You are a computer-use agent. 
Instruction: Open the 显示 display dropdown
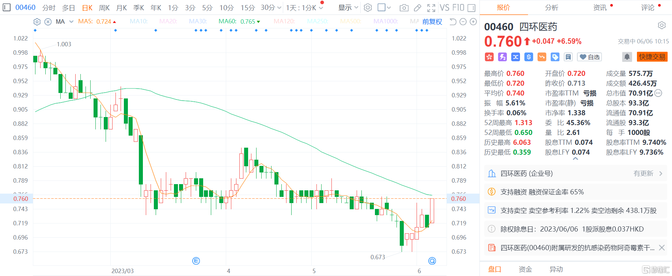[x=348, y=8]
